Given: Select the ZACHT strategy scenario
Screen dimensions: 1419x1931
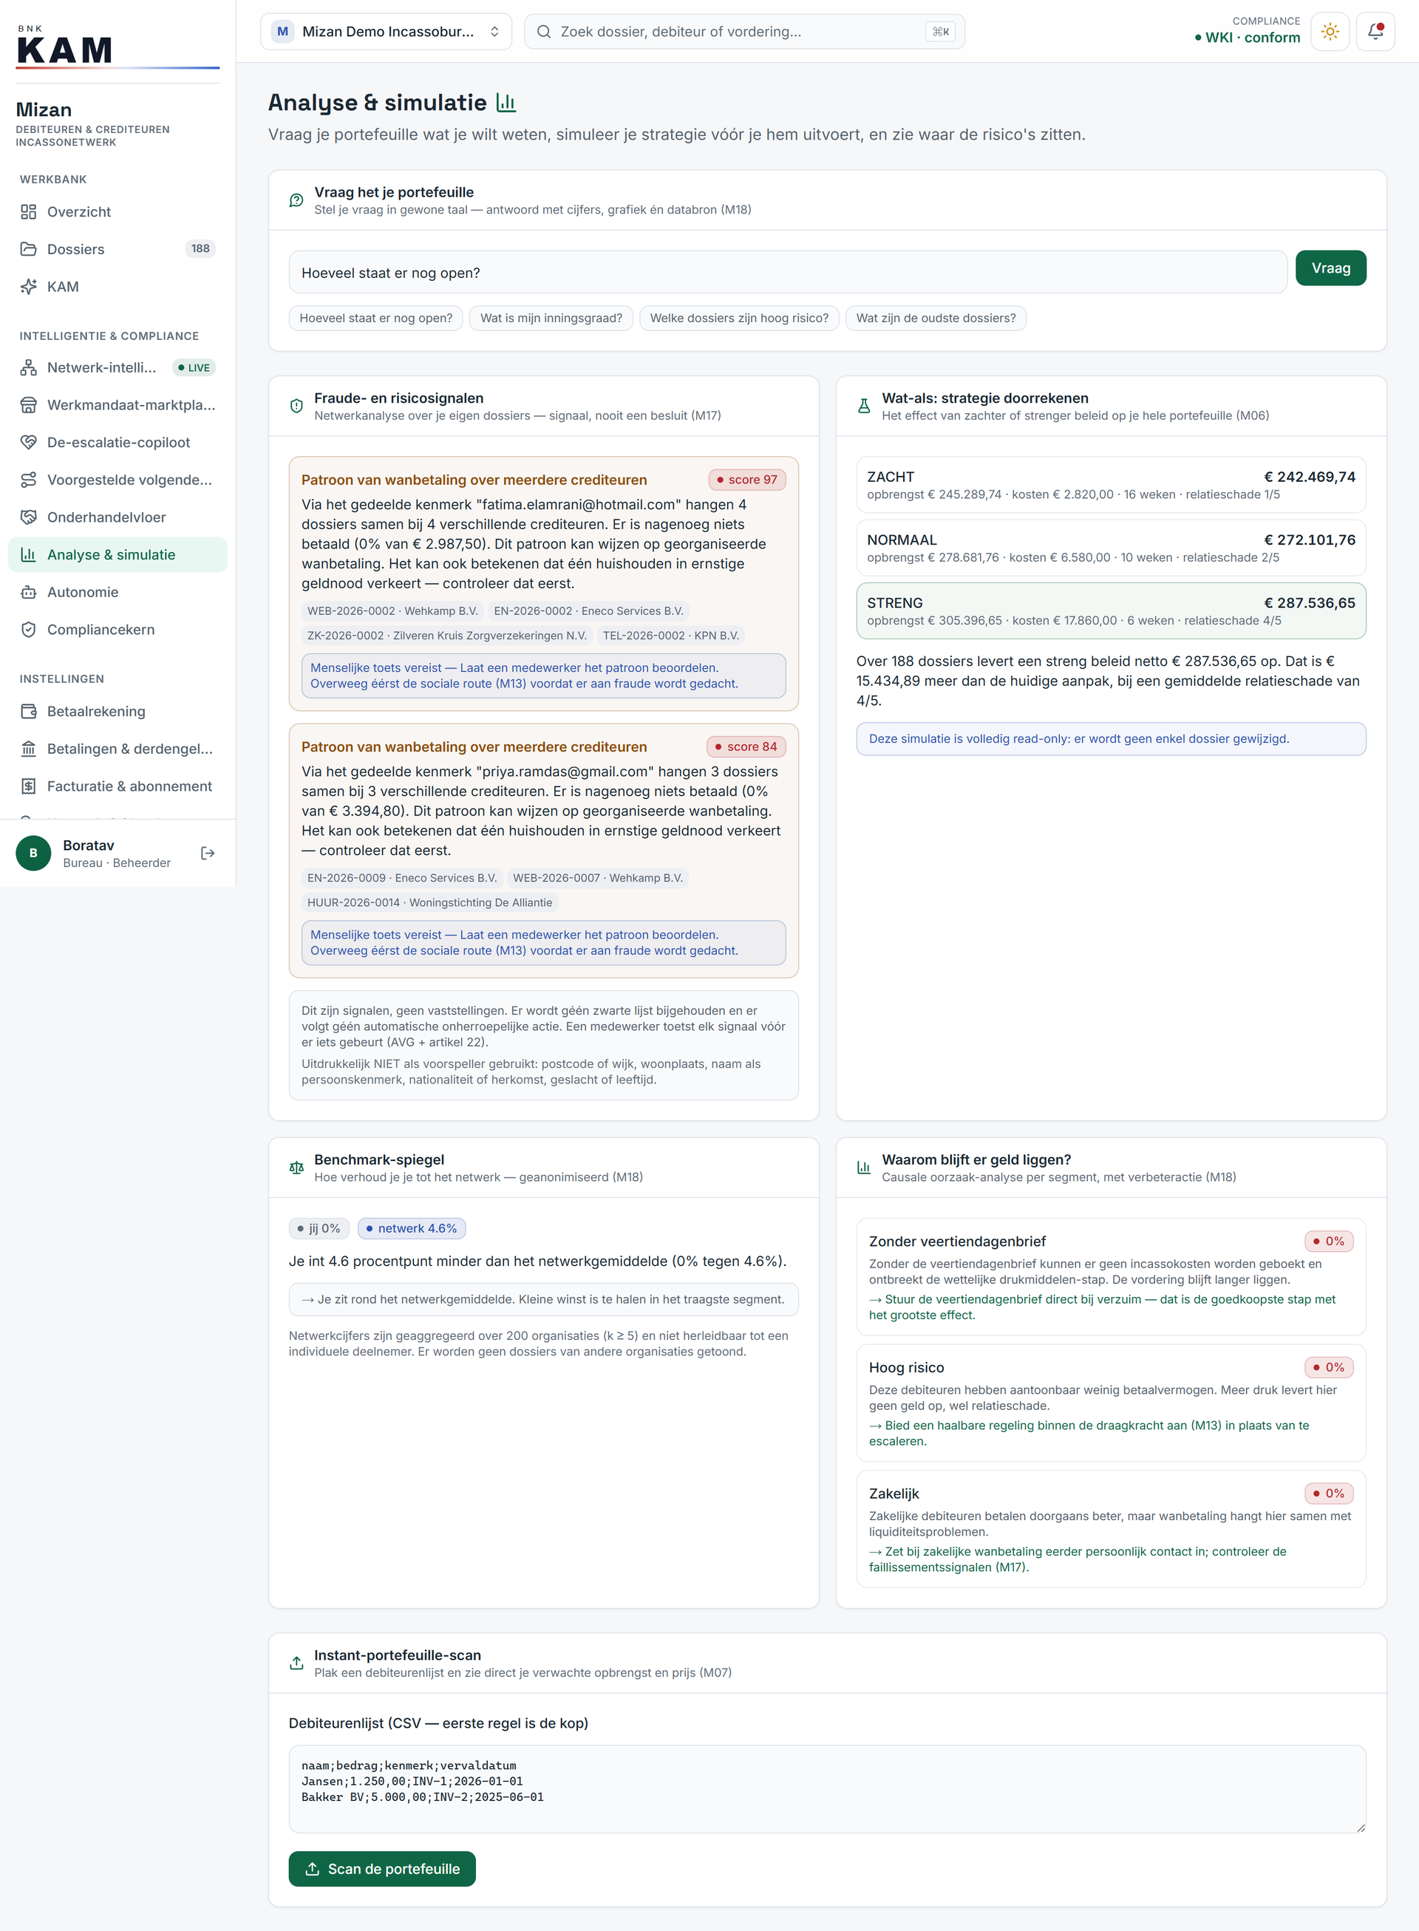Looking at the screenshot, I should coord(1111,486).
